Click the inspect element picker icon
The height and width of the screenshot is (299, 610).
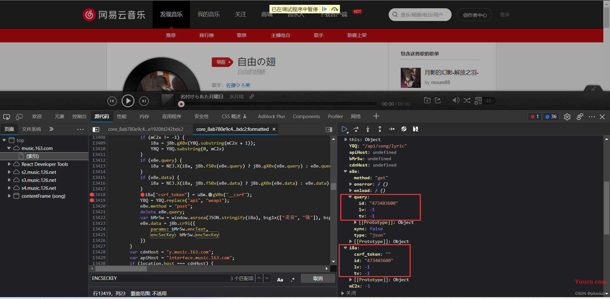[6, 117]
